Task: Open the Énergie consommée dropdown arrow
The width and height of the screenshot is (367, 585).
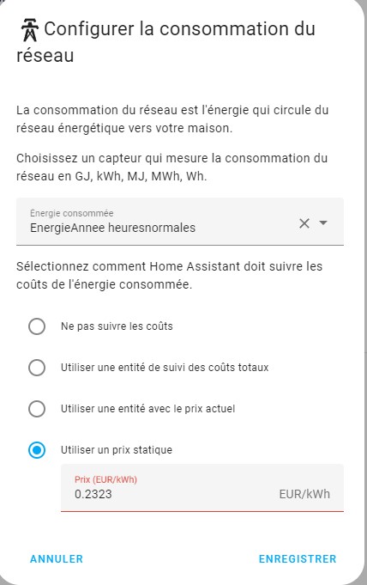Action: point(323,222)
